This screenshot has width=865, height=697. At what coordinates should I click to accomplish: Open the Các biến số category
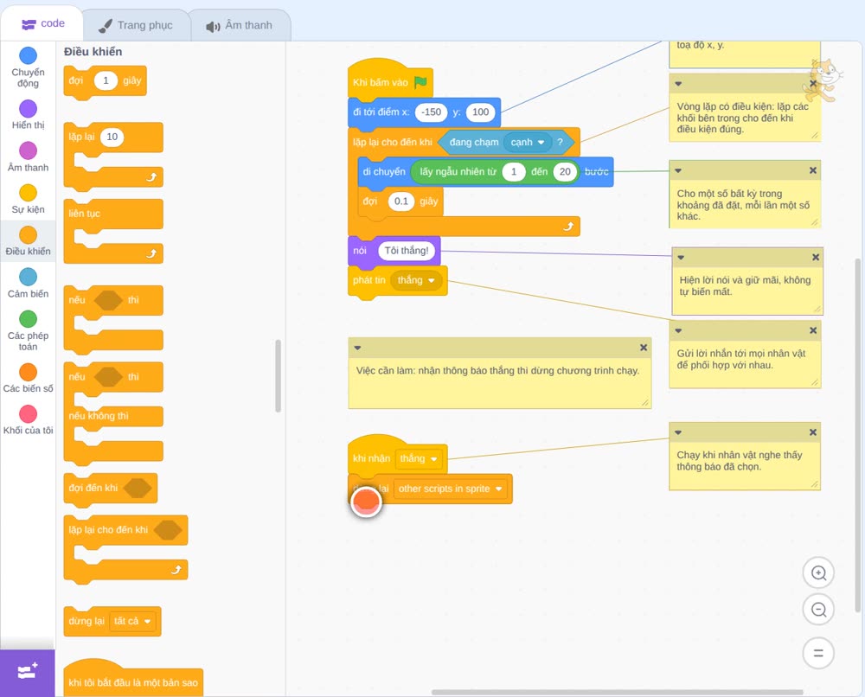tap(28, 378)
